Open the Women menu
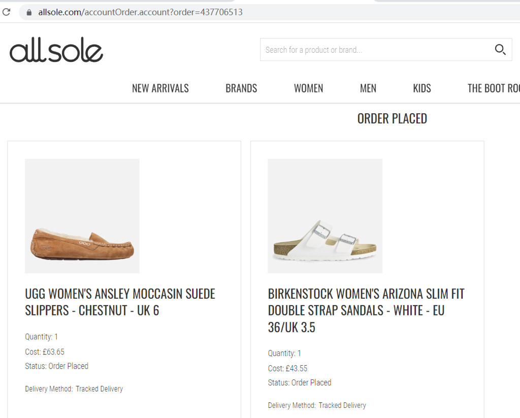This screenshot has width=520, height=418. (308, 88)
